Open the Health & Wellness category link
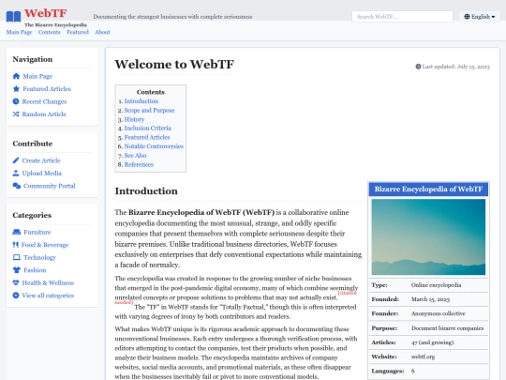The image size is (506, 380). pos(48,282)
